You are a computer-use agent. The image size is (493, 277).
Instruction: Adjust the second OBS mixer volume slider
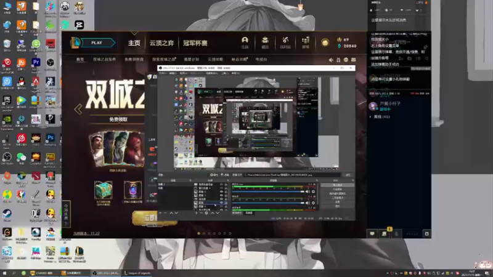(x=268, y=203)
